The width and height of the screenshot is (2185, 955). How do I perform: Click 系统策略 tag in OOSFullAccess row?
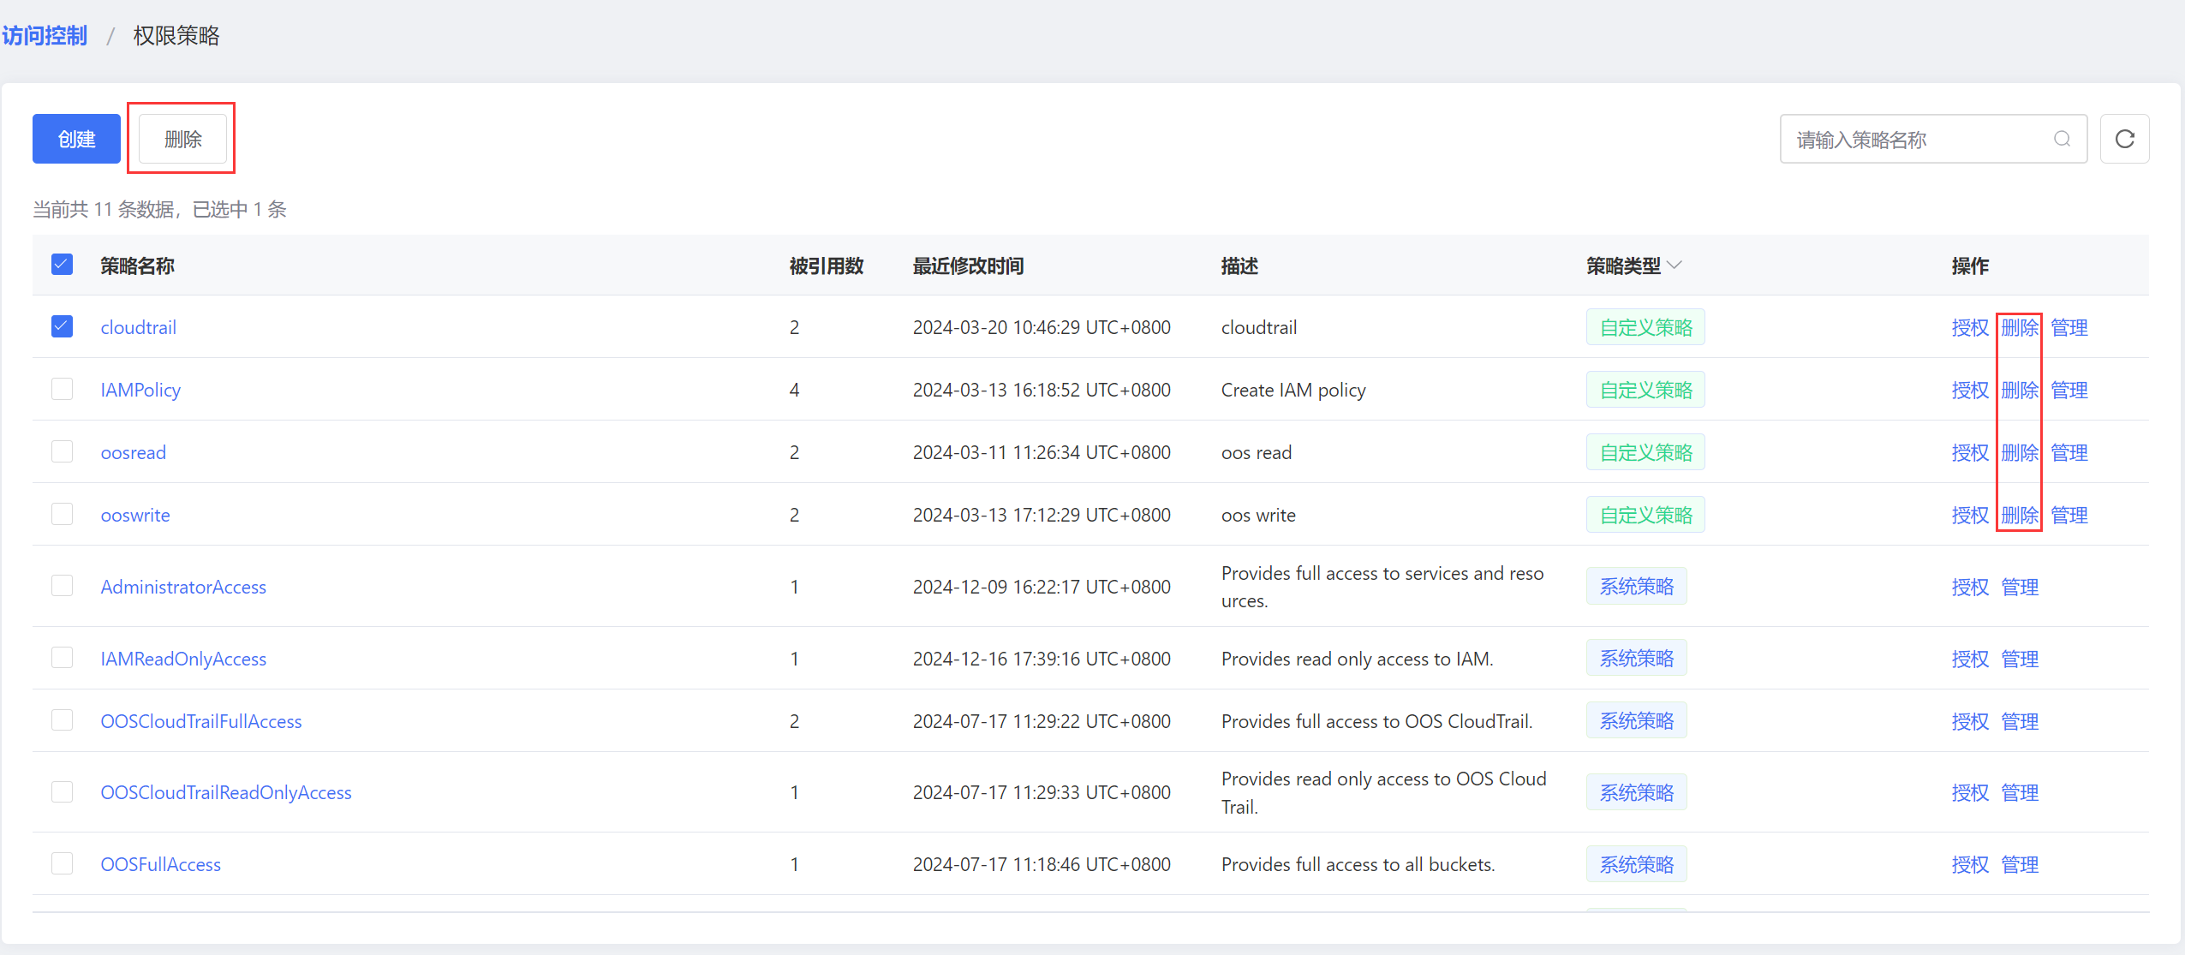(x=1636, y=864)
